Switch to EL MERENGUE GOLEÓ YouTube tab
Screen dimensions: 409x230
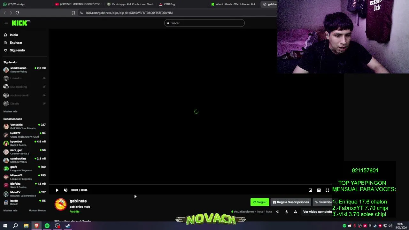(x=78, y=4)
